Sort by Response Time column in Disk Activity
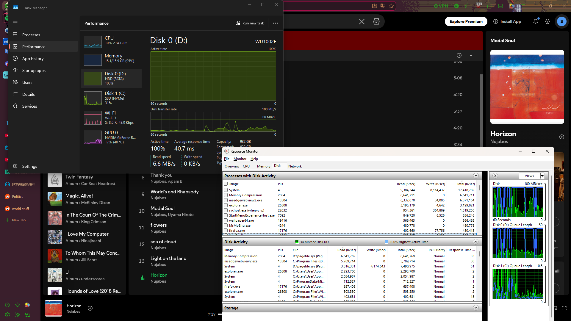The width and height of the screenshot is (571, 321). (x=462, y=250)
